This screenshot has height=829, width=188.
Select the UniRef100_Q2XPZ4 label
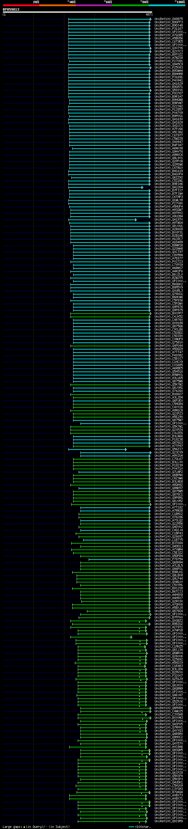point(169,430)
